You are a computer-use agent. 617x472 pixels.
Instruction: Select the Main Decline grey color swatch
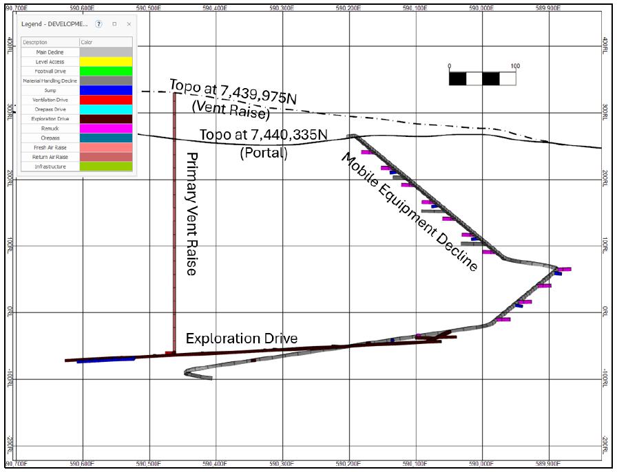click(x=106, y=52)
